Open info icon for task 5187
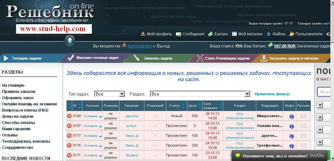This screenshot has width=334, height=161. (292, 126)
